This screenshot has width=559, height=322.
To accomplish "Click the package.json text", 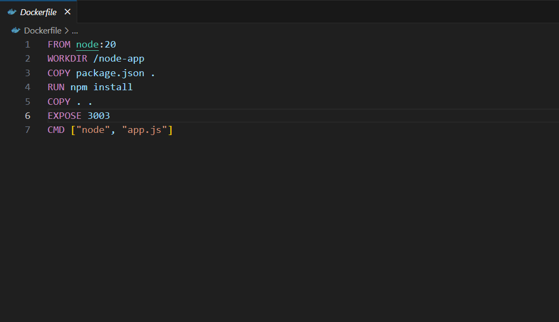I will point(110,73).
